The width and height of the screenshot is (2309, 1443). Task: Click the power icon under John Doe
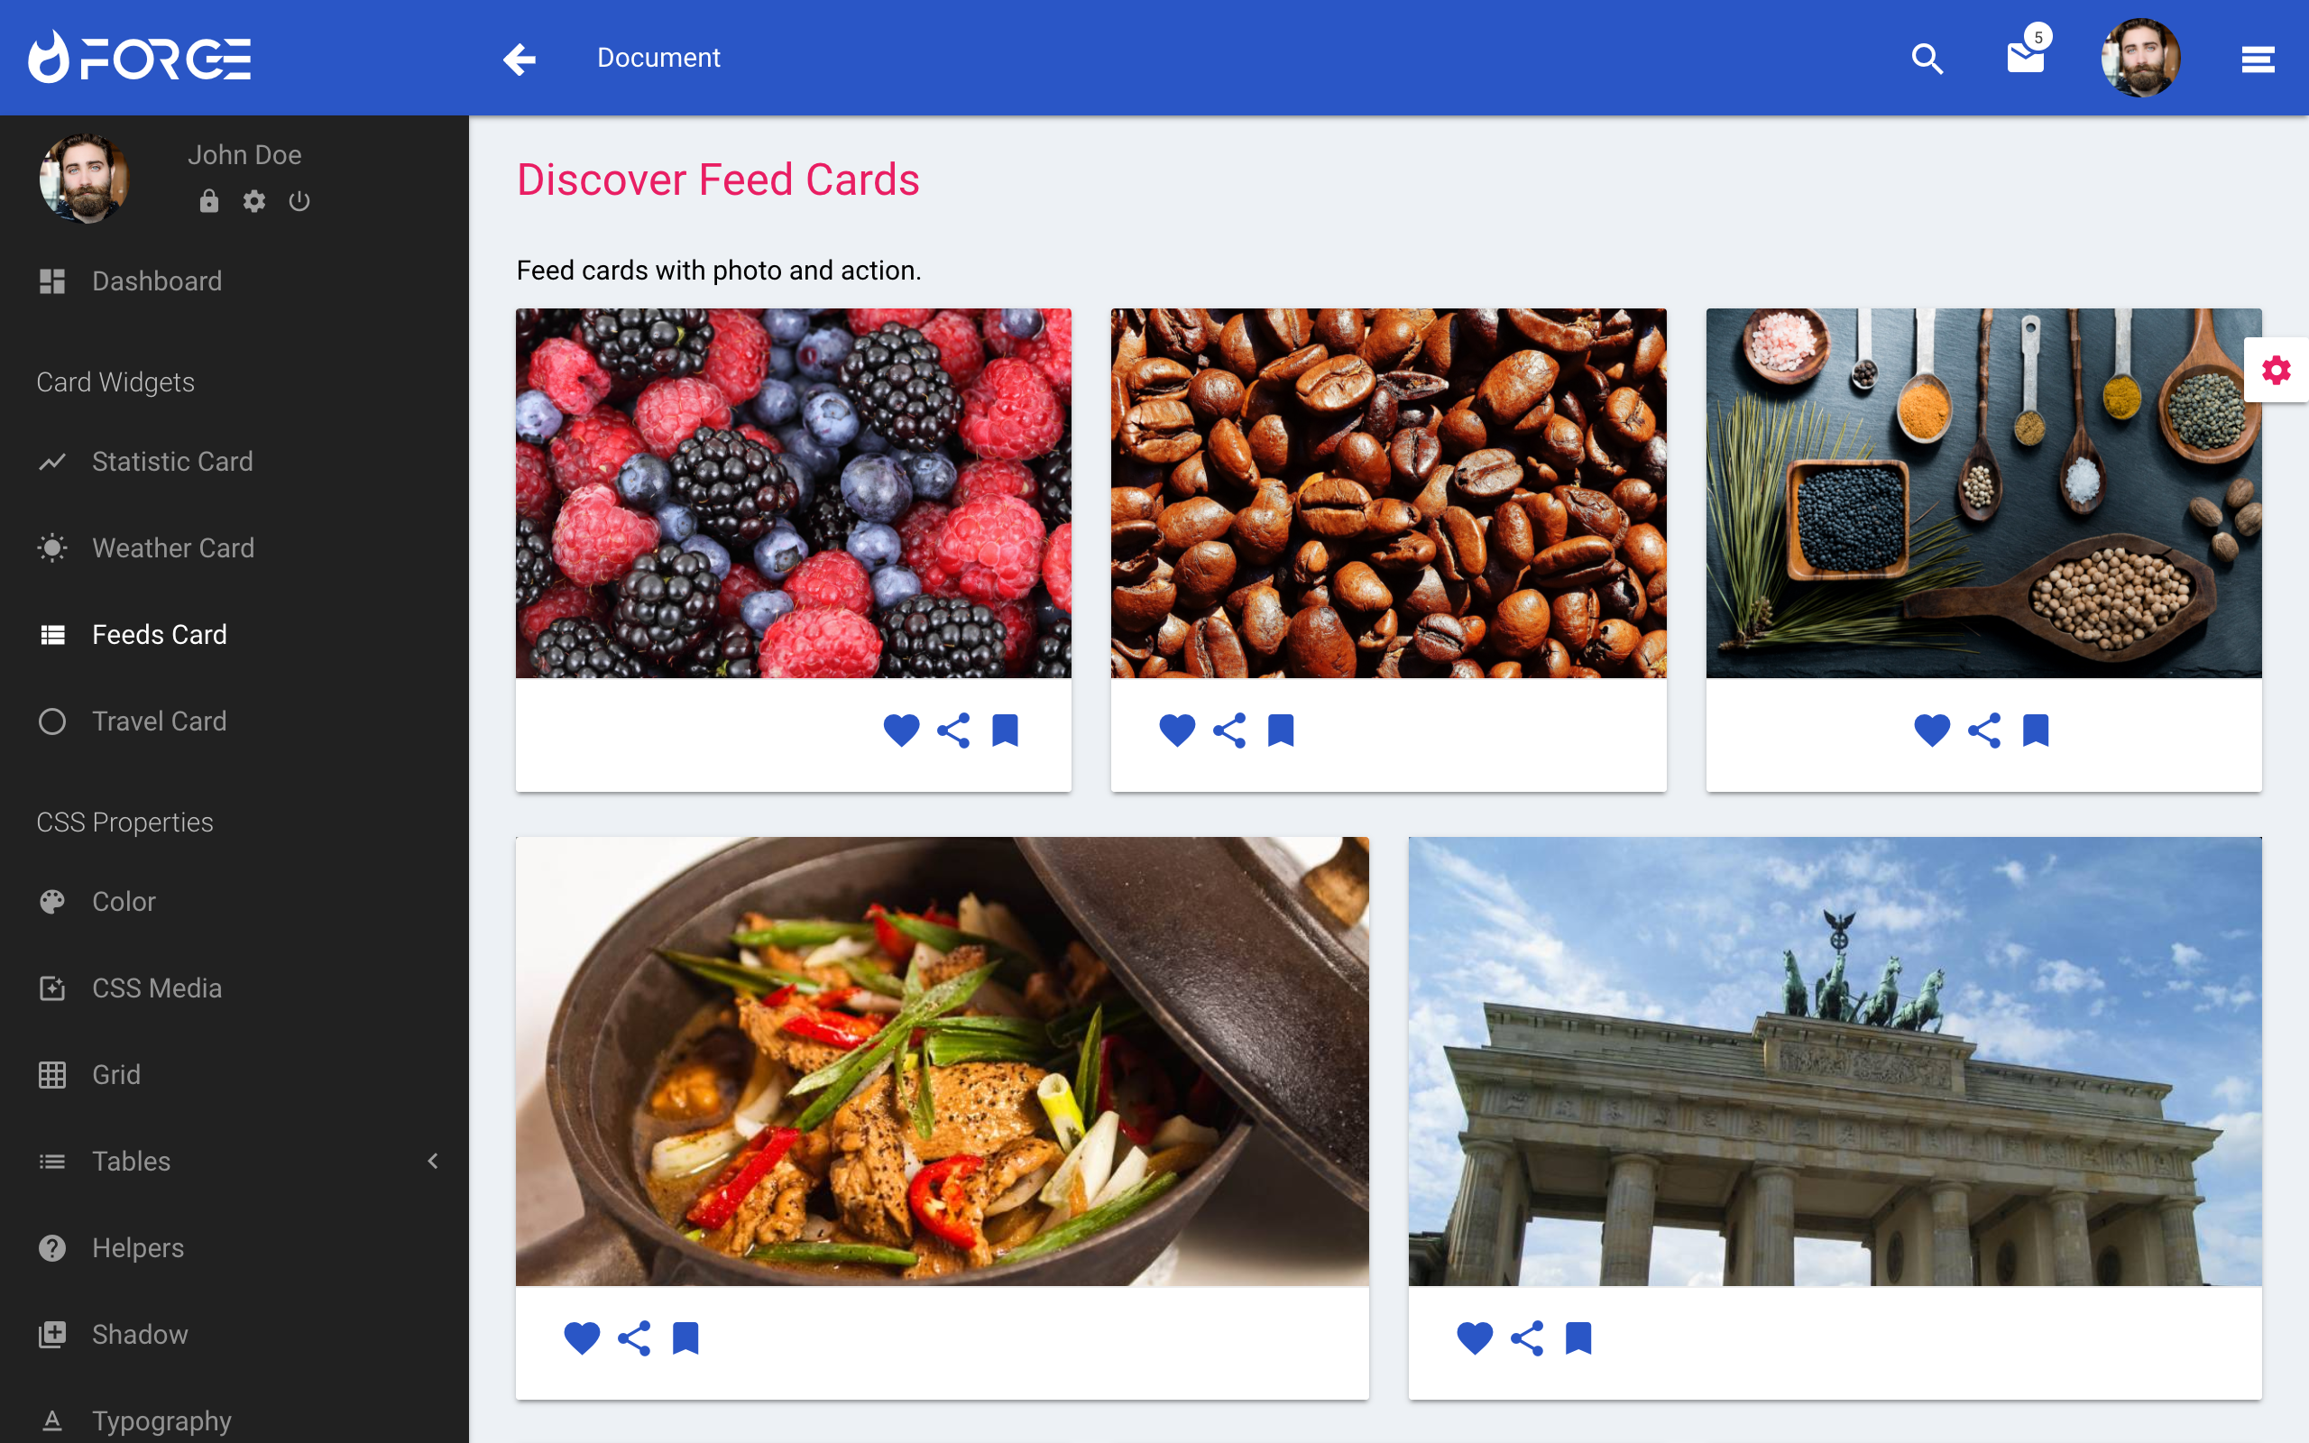pos(299,200)
